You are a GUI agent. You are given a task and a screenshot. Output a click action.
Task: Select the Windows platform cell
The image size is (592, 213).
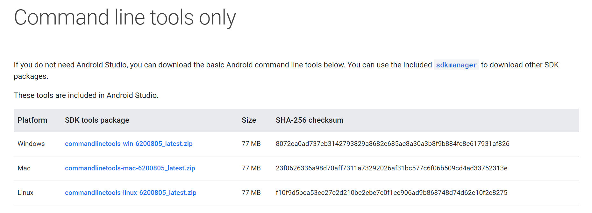(31, 144)
